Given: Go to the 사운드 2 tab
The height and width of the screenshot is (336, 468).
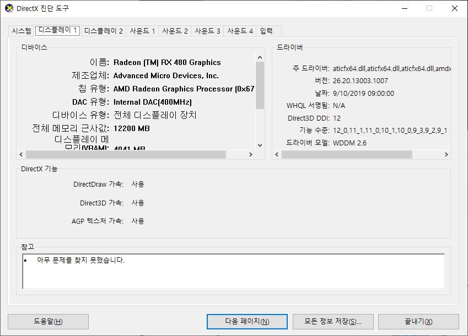Looking at the screenshot, I should 175,31.
